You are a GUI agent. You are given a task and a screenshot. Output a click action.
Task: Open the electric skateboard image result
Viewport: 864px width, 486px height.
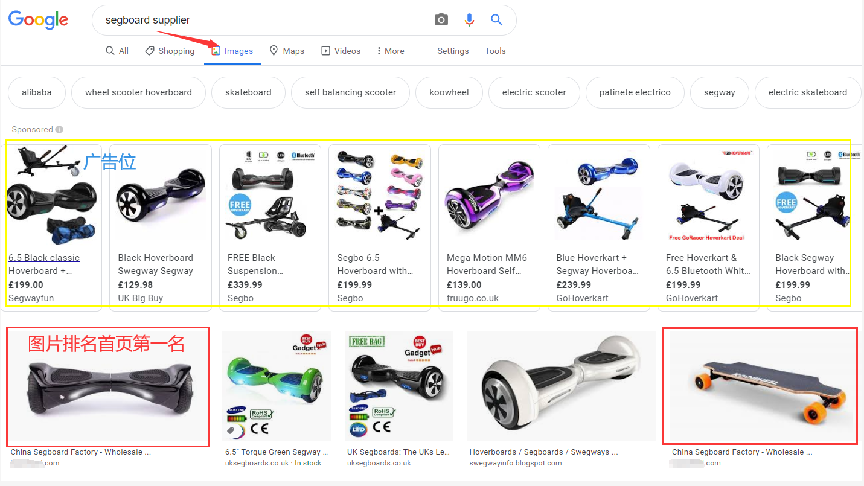click(760, 386)
